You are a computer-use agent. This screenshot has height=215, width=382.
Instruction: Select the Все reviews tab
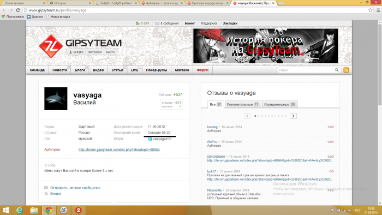216,104
